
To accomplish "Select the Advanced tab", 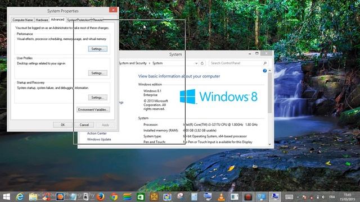I will coord(57,20).
